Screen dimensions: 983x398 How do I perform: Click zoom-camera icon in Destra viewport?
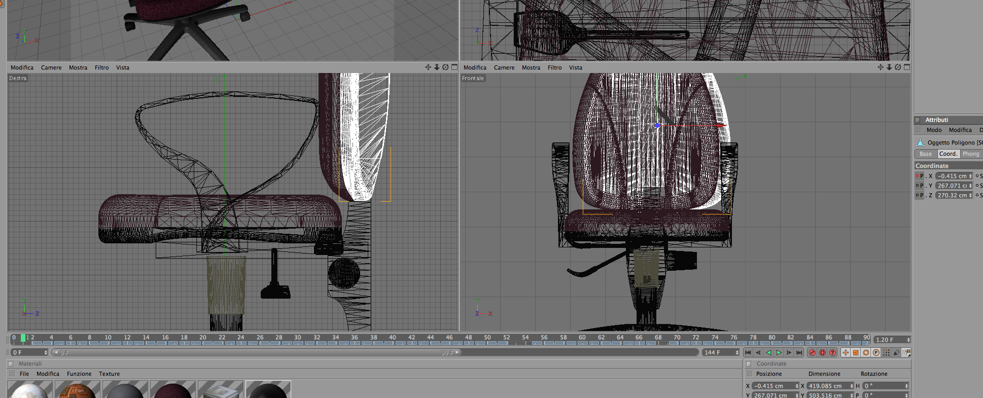click(x=437, y=67)
